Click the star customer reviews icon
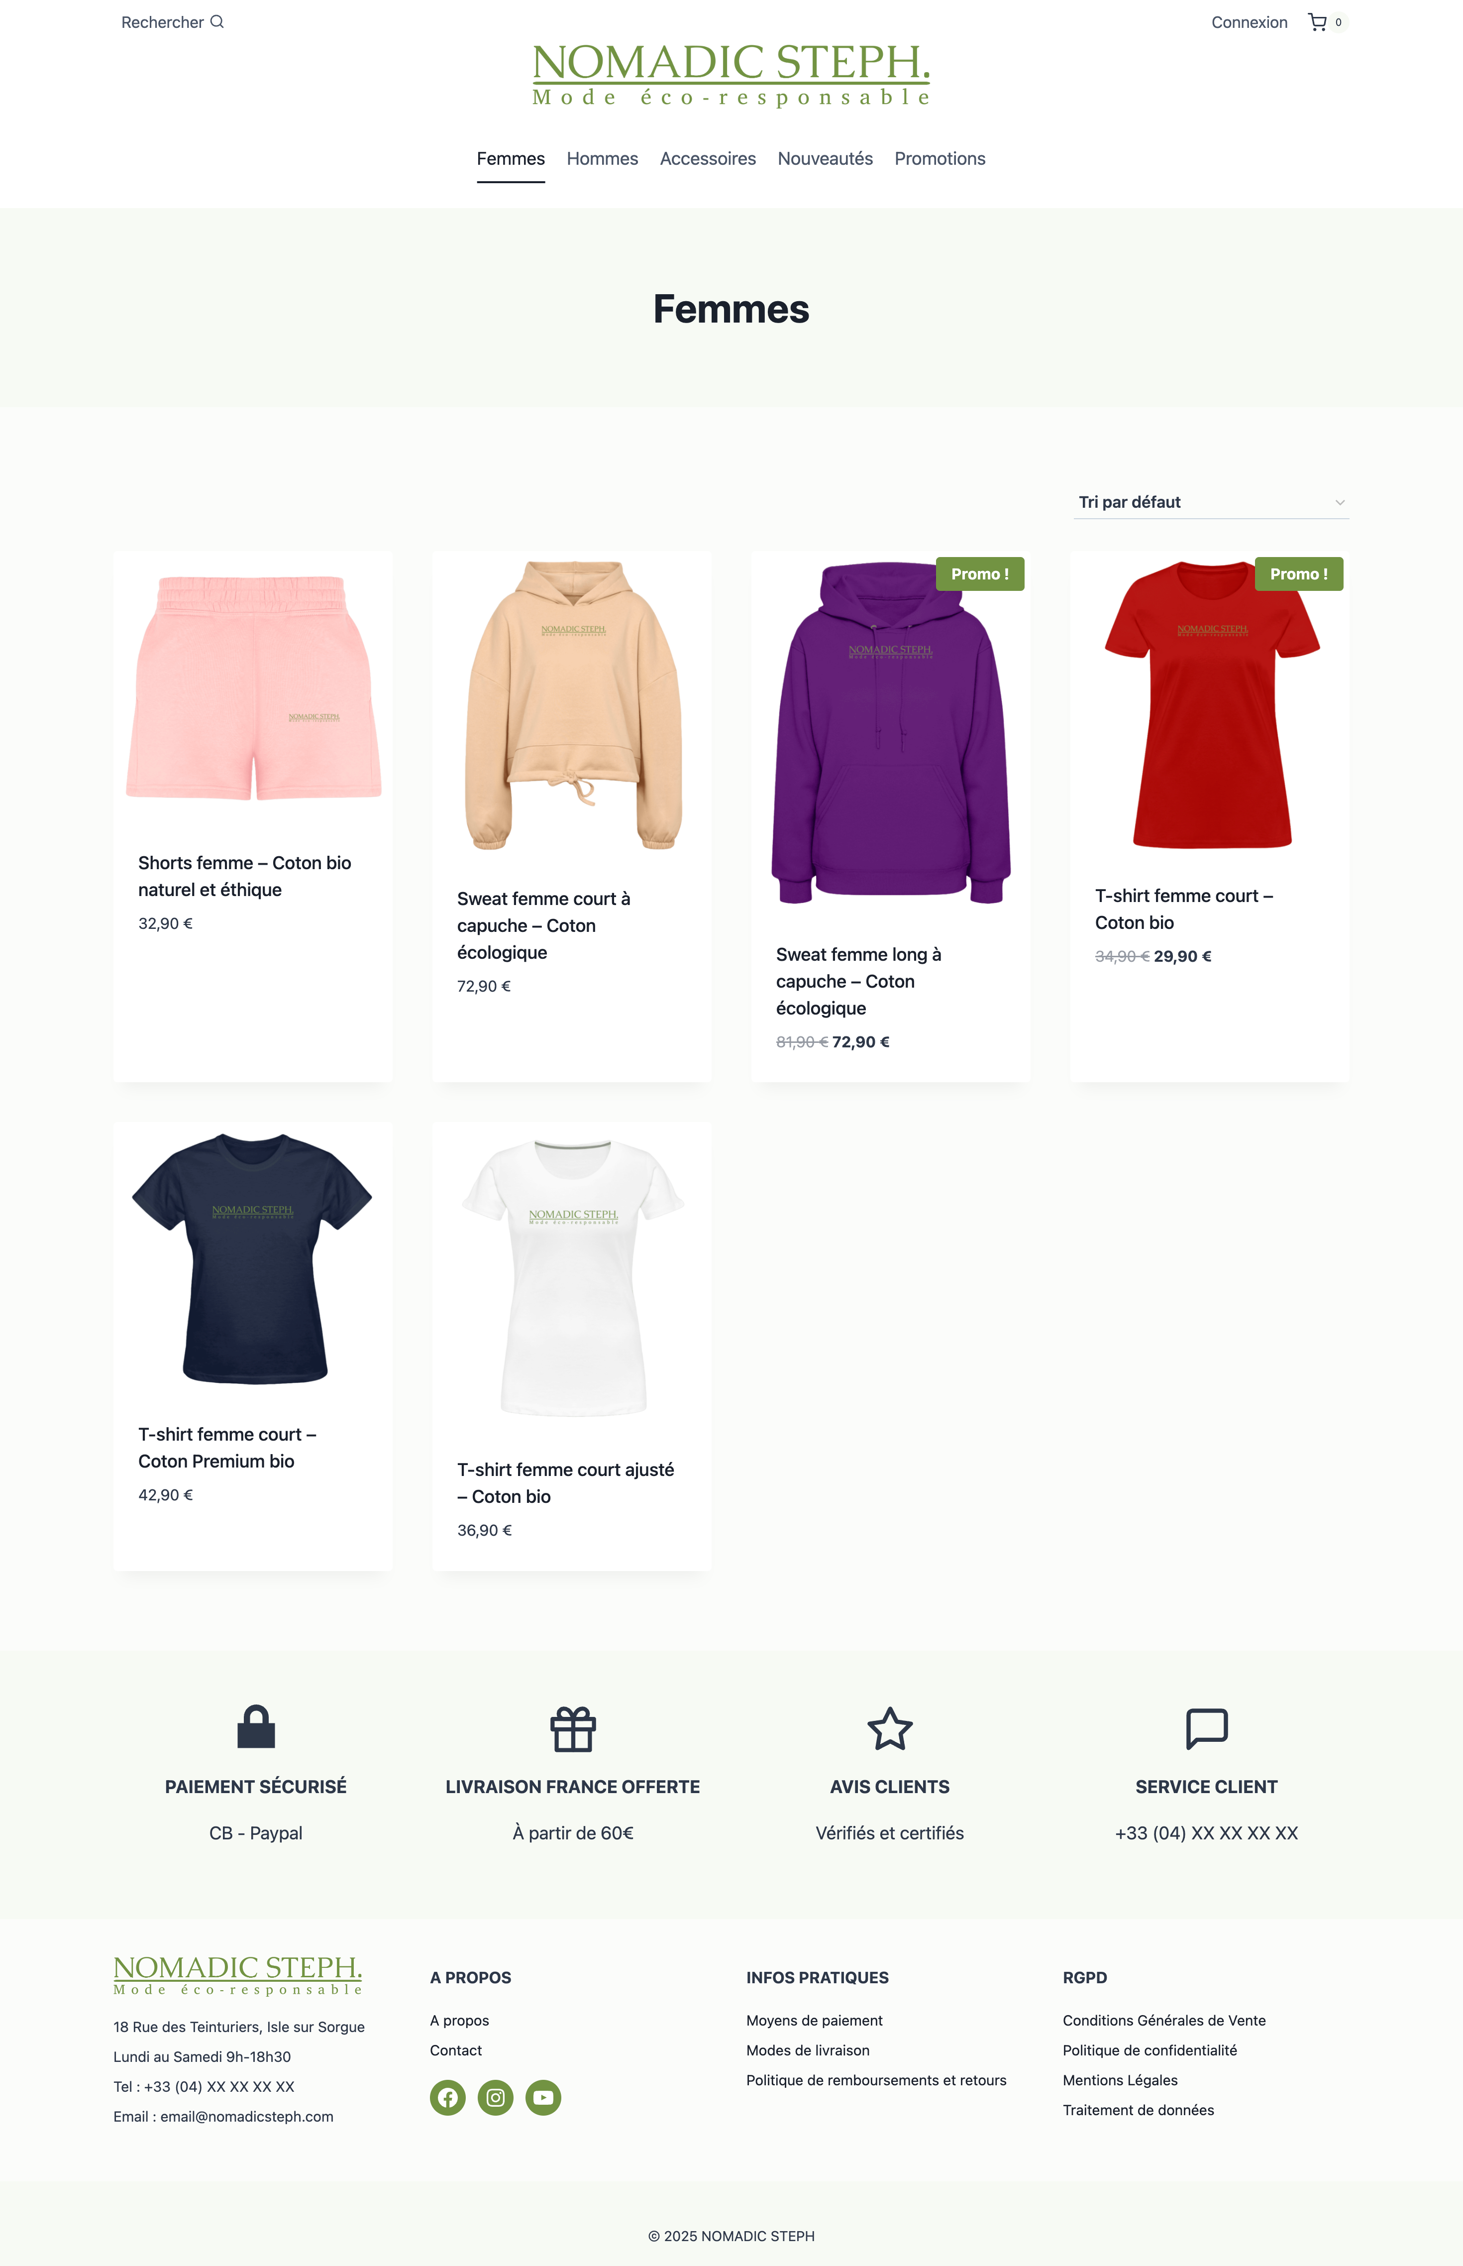1463x2266 pixels. pos(890,1728)
